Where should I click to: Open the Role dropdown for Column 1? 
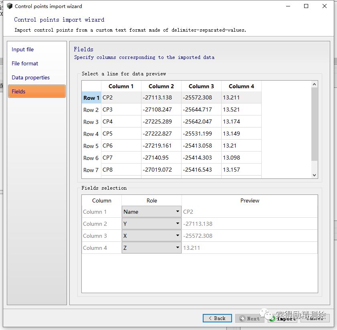tap(151, 212)
